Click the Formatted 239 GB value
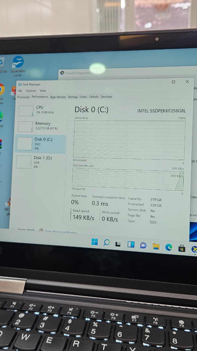The image size is (197, 351). [x=156, y=205]
